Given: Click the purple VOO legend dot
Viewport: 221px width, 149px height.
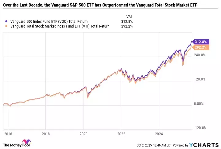Looking at the screenshot, I should point(7,21).
